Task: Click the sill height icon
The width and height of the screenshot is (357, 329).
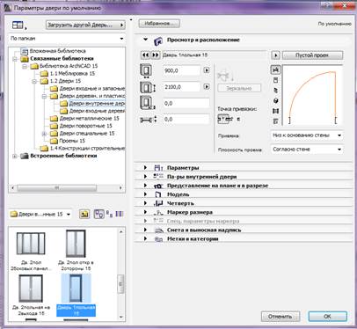Action: [x=148, y=103]
